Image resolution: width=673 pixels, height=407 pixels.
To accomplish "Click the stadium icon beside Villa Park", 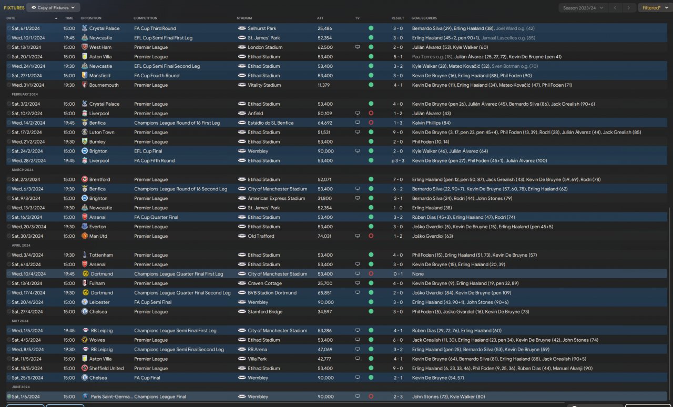I will pos(242,359).
